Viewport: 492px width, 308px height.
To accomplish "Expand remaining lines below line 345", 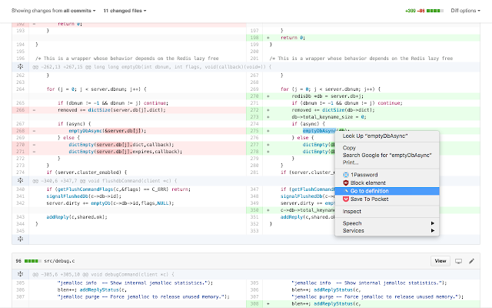I will (21, 239).
